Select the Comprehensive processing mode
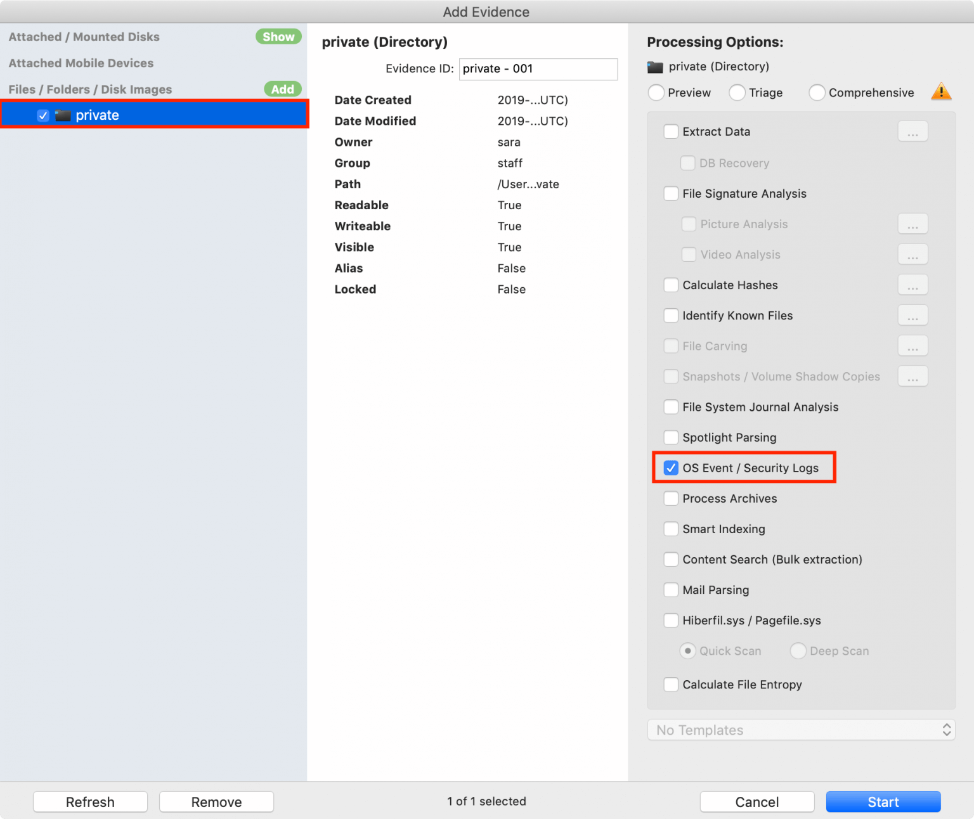974x819 pixels. tap(817, 93)
